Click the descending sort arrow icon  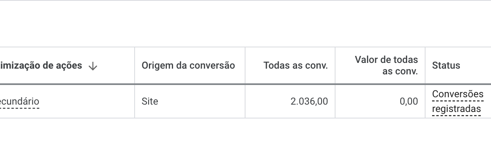click(93, 66)
